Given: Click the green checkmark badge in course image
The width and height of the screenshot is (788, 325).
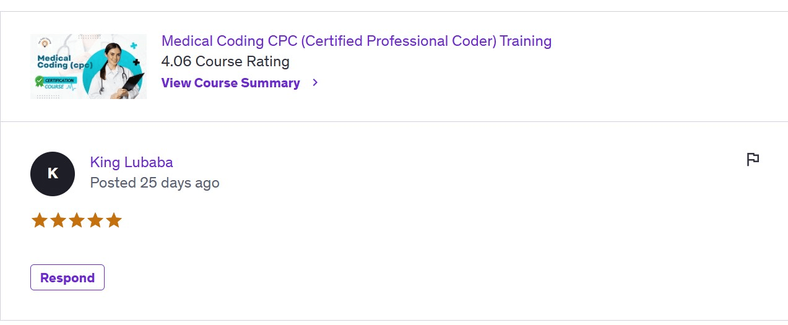Looking at the screenshot, I should click(40, 80).
